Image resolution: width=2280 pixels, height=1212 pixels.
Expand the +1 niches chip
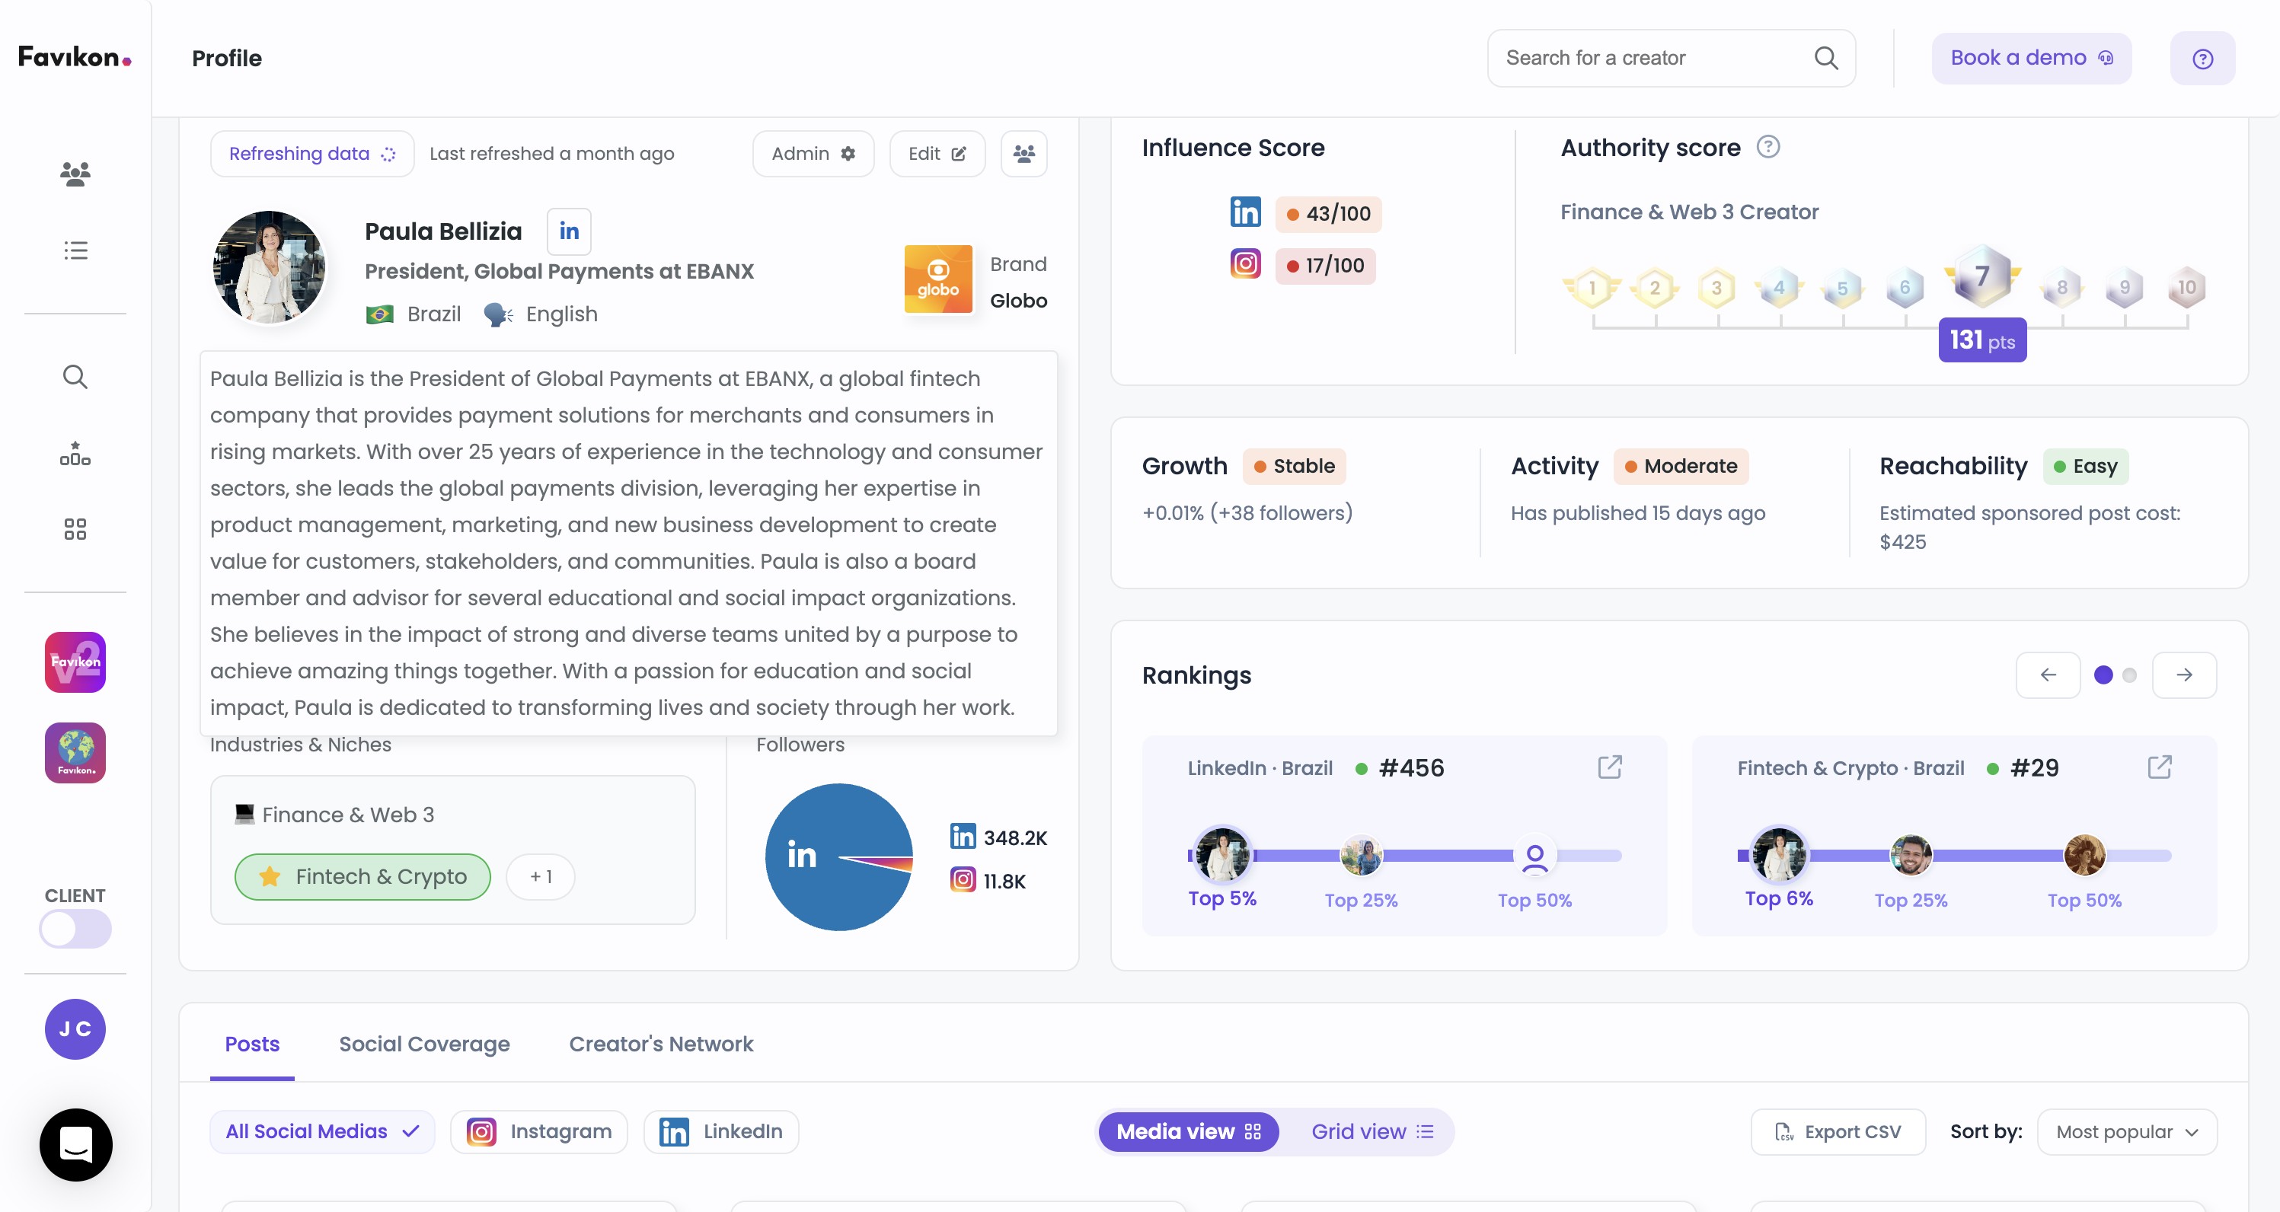click(540, 877)
